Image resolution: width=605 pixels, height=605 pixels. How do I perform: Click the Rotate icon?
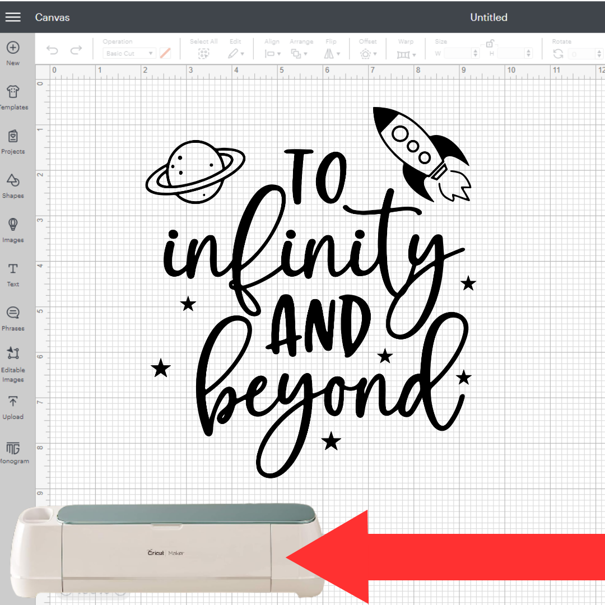558,54
